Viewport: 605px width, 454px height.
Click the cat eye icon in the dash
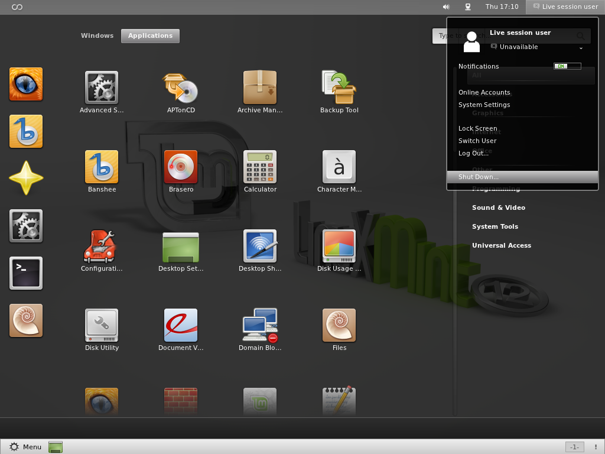click(26, 84)
